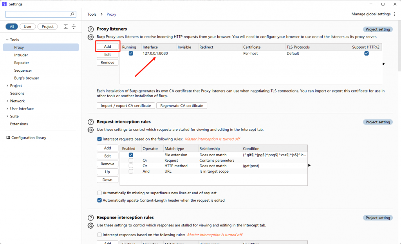Remove the selected proxy listener
The image size is (401, 244).
(x=107, y=62)
